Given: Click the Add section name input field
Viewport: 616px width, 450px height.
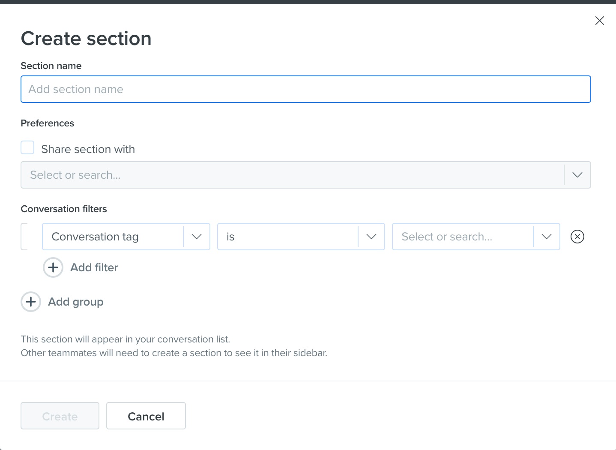Looking at the screenshot, I should 306,89.
